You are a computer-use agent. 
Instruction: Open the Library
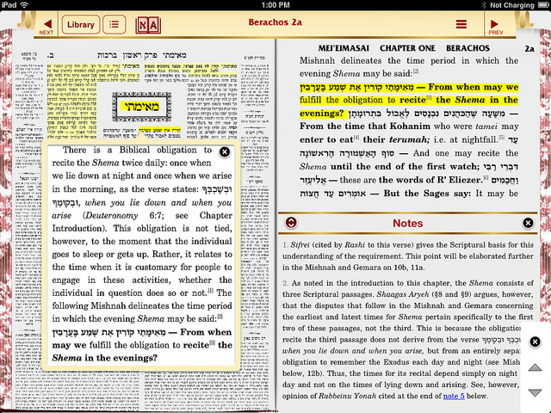pyautogui.click(x=81, y=25)
